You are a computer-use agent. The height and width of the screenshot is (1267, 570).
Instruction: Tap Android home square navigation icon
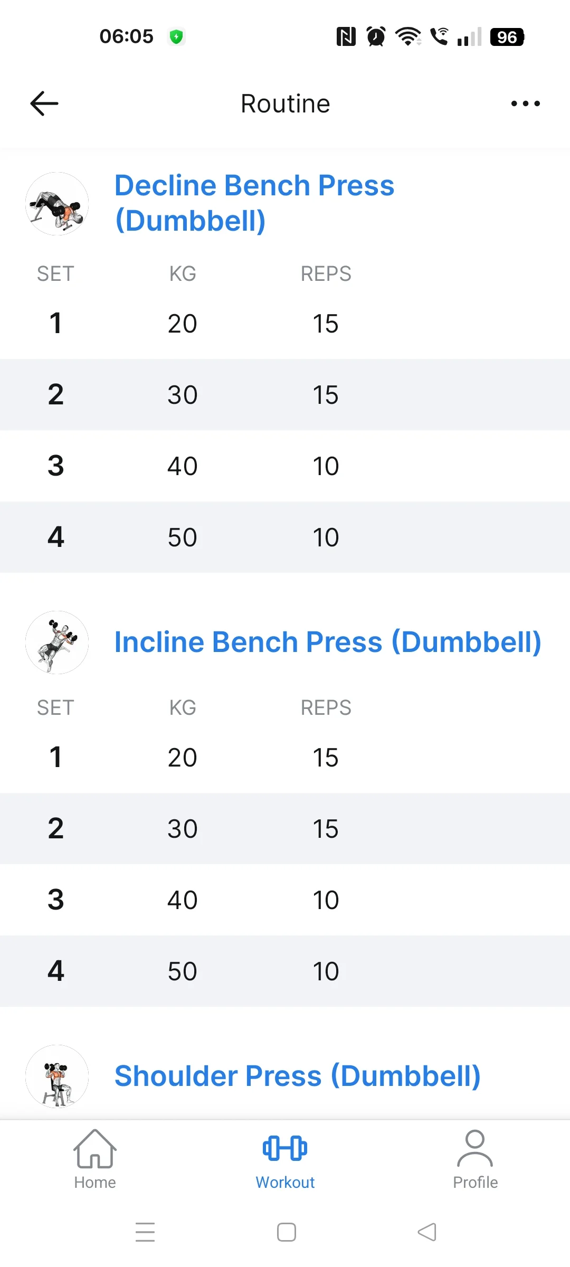click(x=287, y=1232)
